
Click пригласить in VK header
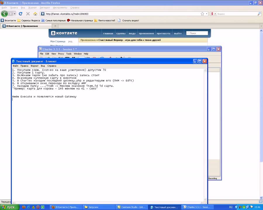(x=164, y=33)
